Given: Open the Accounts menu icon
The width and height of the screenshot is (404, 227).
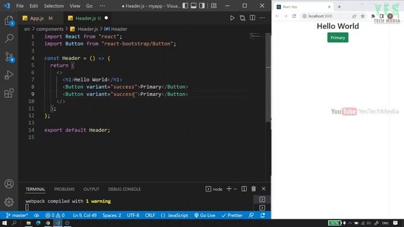Looking at the screenshot, I should click(x=9, y=183).
